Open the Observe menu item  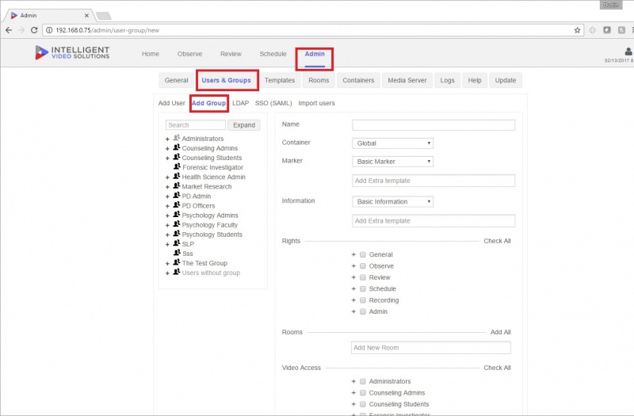pyautogui.click(x=189, y=54)
